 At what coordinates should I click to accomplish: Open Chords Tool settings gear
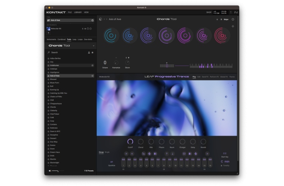coord(233,19)
